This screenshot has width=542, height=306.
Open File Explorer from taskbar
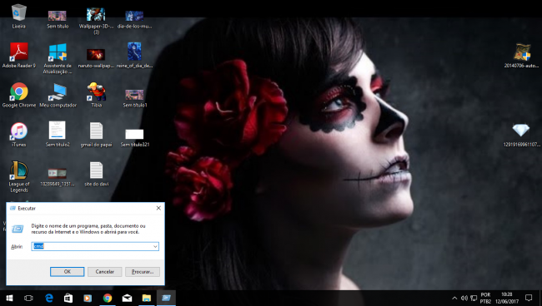pyautogui.click(x=147, y=298)
